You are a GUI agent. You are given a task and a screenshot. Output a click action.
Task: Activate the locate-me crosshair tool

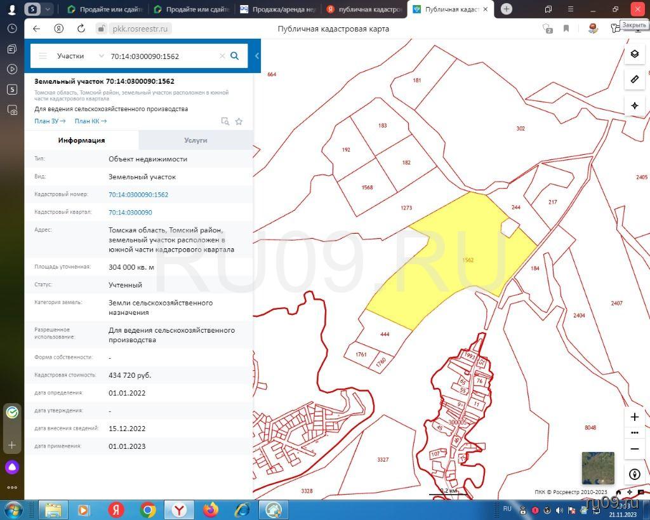634,105
